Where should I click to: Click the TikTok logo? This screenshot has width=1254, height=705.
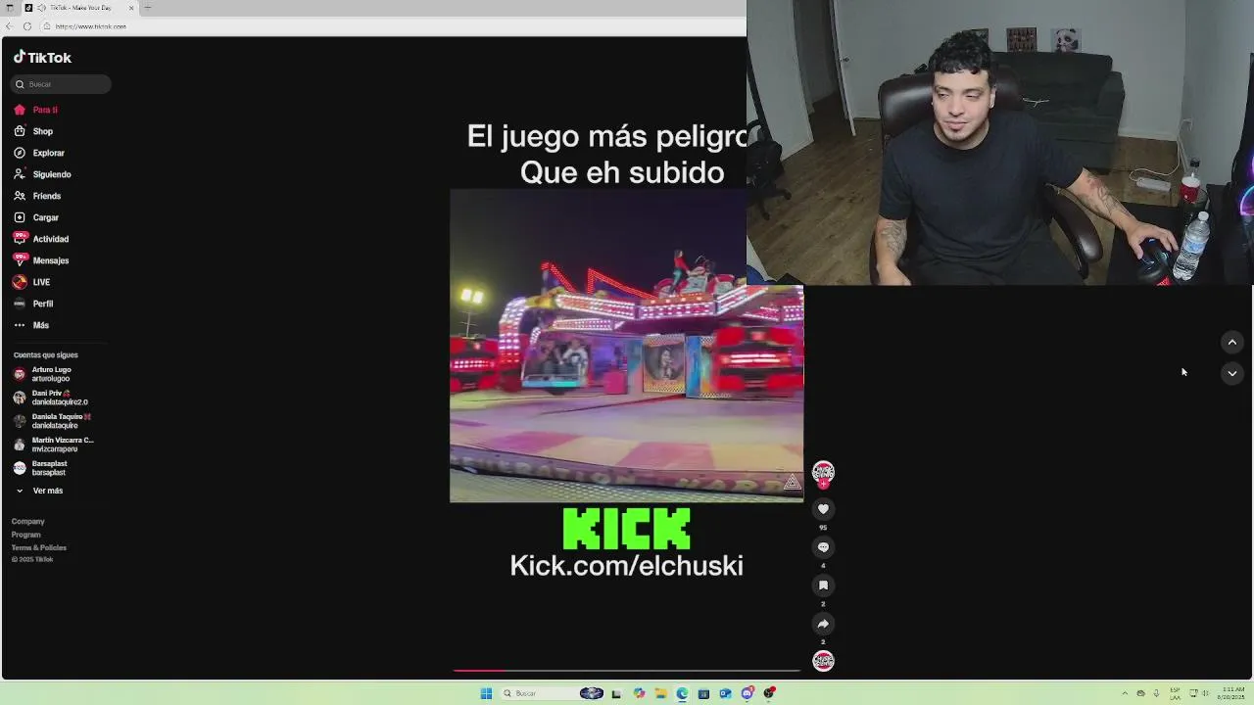42,58
